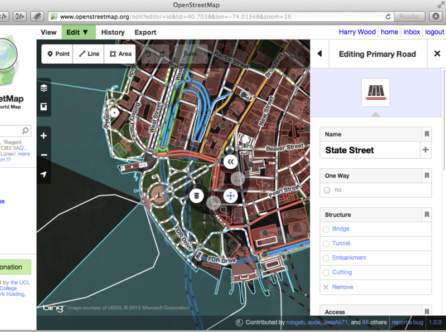Open contributor JessAk71's profile
The width and height of the screenshot is (446, 332).
(335, 323)
